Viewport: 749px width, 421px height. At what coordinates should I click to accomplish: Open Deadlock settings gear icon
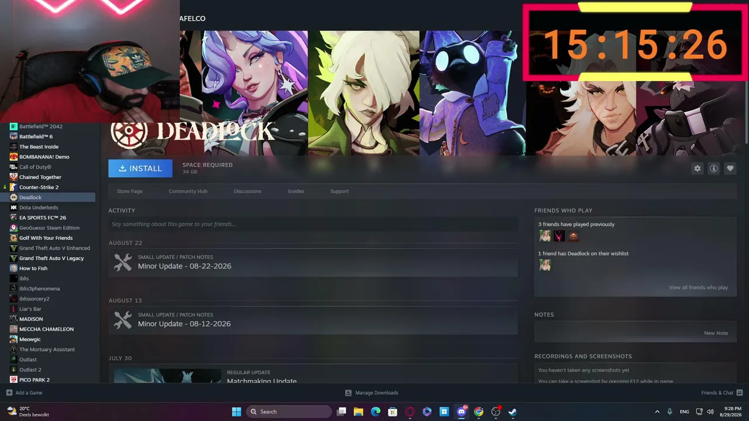point(698,168)
